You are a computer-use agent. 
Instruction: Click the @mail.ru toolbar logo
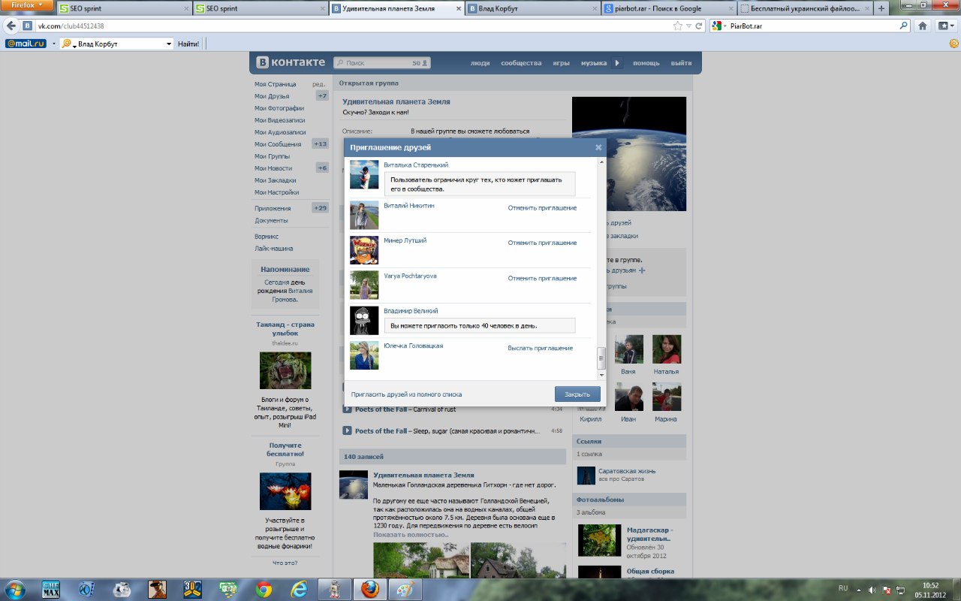[26, 44]
